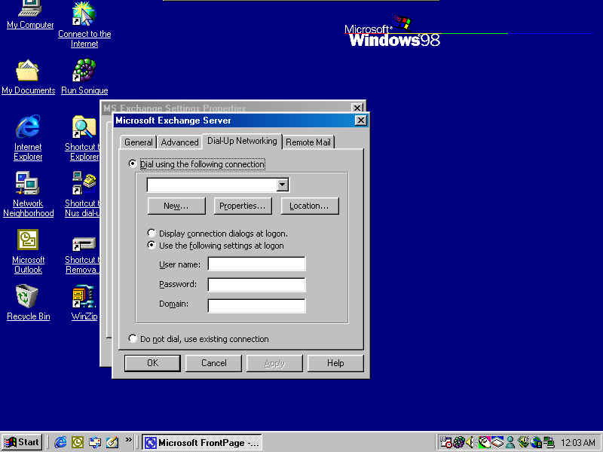Screen dimensions: 603x452
Task: Click the Location... button
Action: (x=310, y=206)
